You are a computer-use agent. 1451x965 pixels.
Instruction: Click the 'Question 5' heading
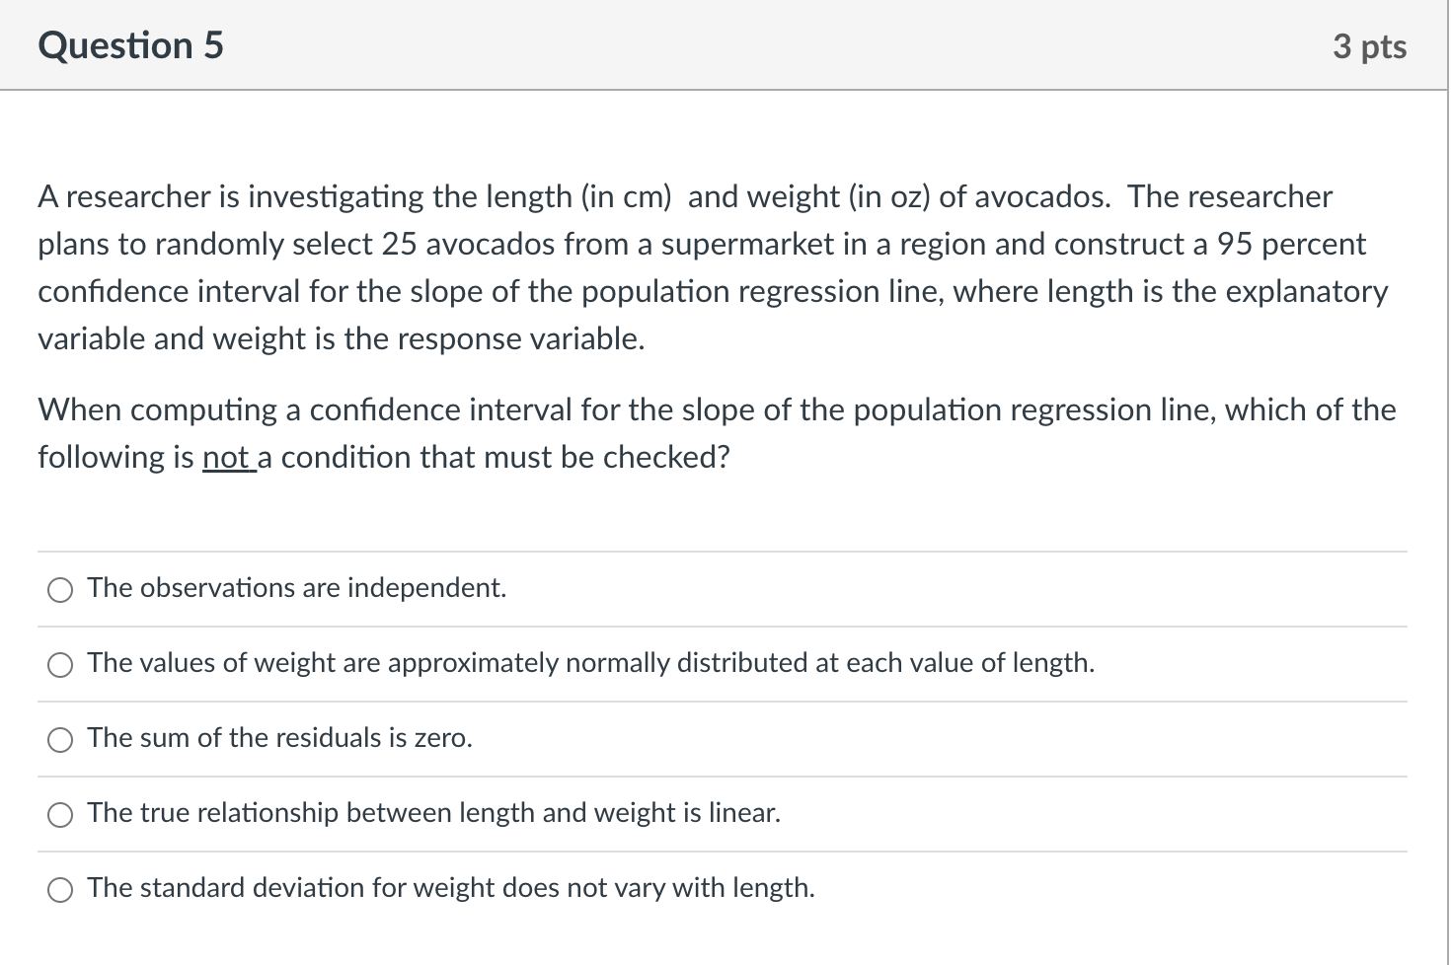tap(130, 45)
